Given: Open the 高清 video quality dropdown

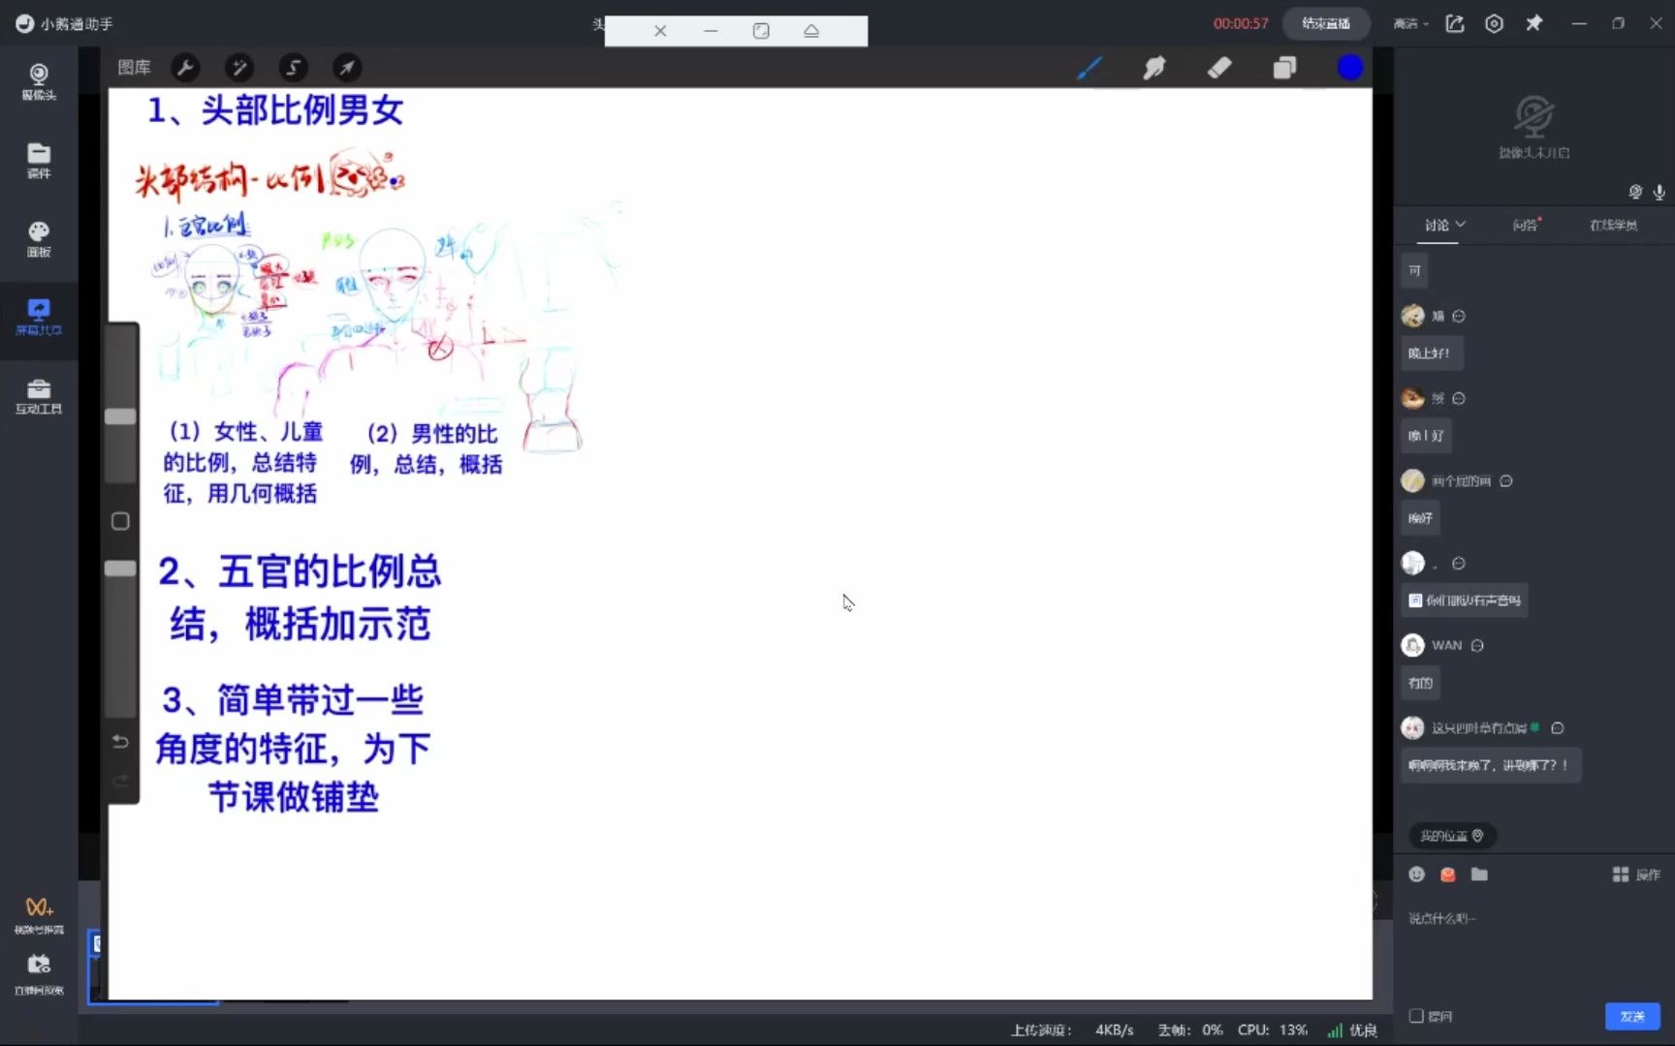Looking at the screenshot, I should 1411,23.
